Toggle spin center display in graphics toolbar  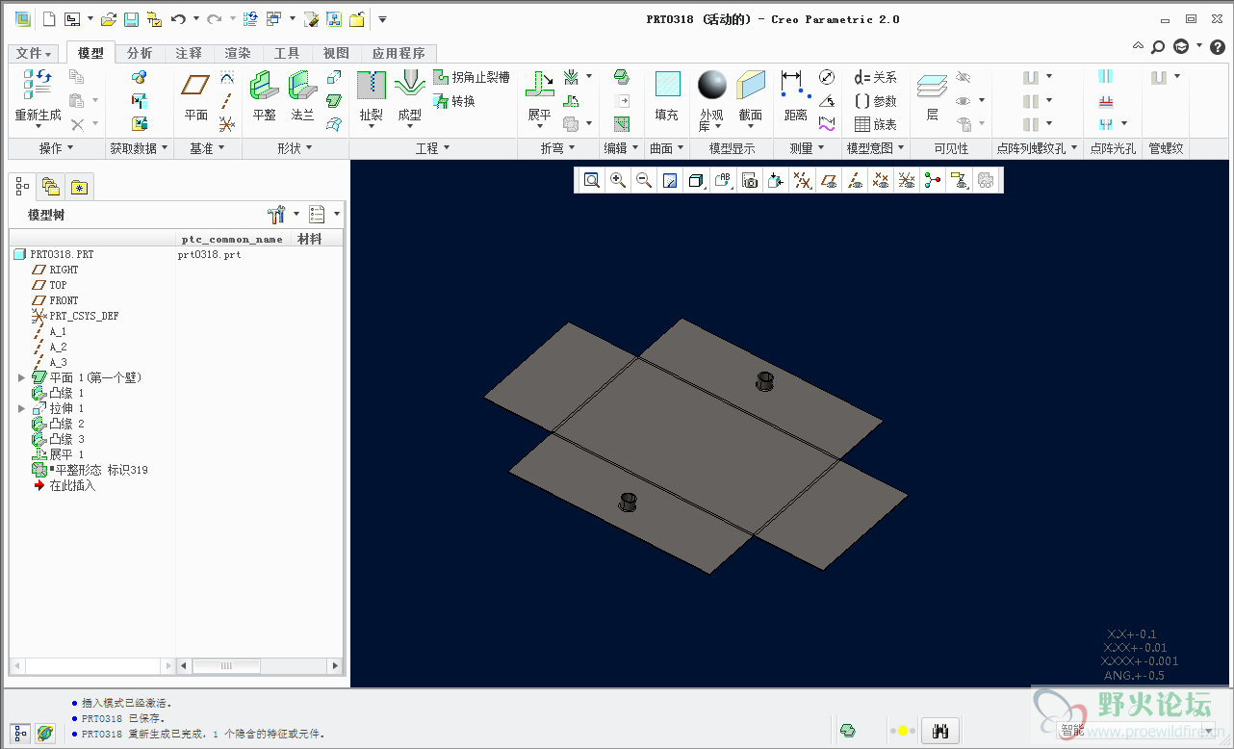(932, 180)
